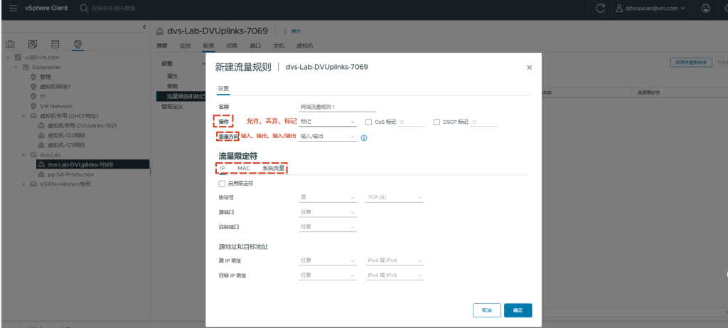This screenshot has height=328, width=728.
Task: Enable the DSCP 标记 checkbox
Action: pyautogui.click(x=437, y=122)
